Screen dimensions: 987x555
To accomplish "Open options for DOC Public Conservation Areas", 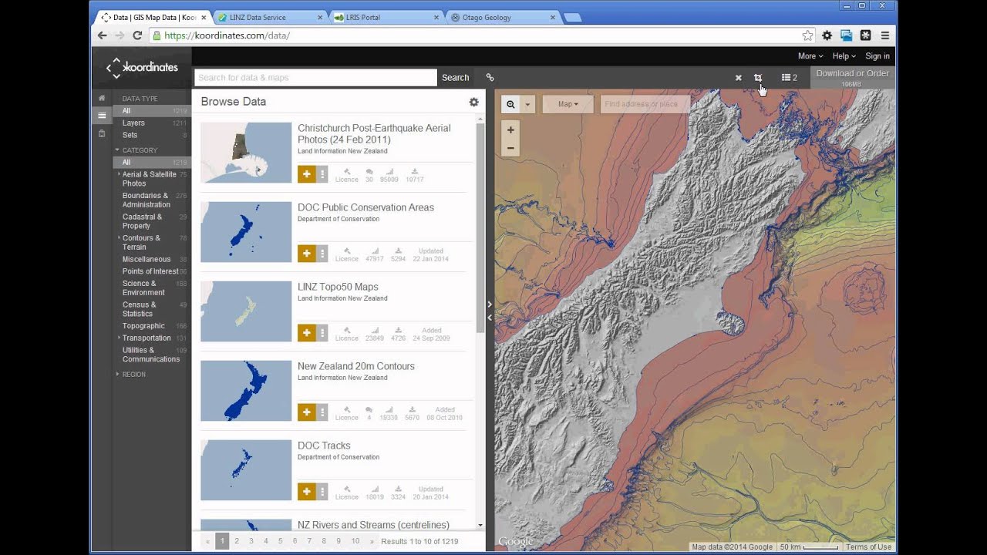I will (322, 254).
